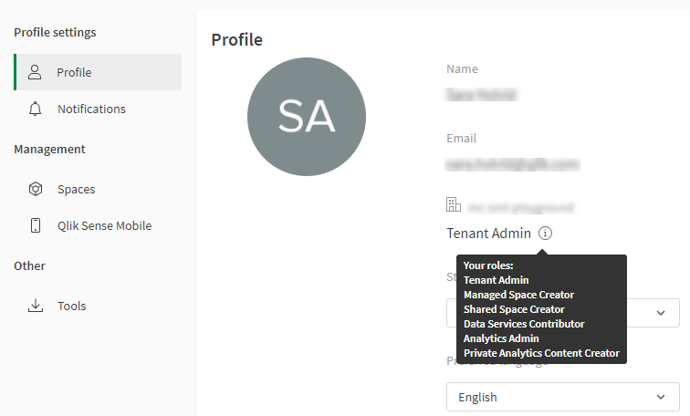Click the blurred email address under Email
Viewport: 690px width, 416px height.
(512, 164)
